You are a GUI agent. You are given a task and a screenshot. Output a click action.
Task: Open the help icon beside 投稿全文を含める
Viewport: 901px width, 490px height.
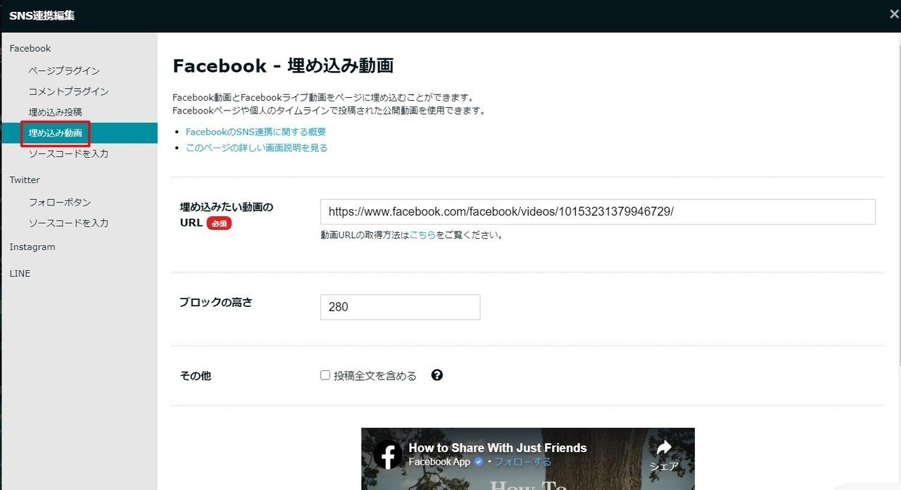(437, 375)
